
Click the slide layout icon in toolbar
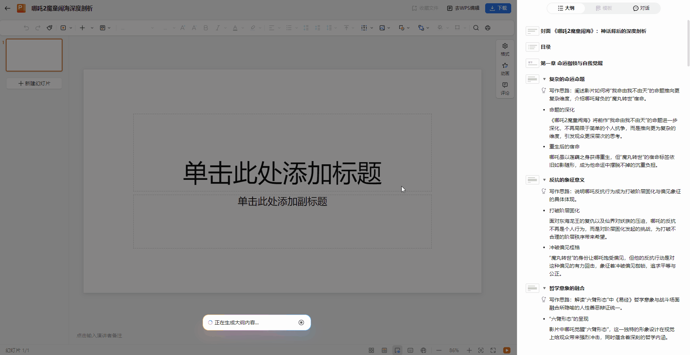click(x=103, y=28)
